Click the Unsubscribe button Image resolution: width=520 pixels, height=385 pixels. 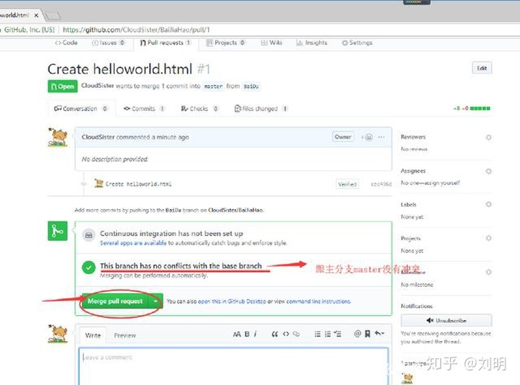446,320
